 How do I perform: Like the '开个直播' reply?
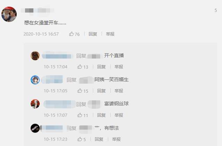click(83, 67)
